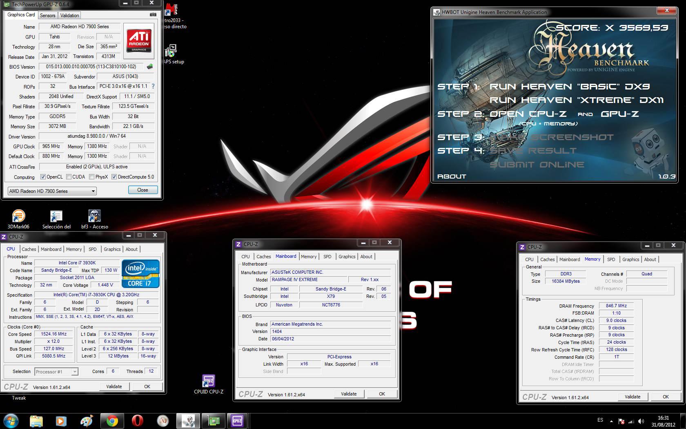
Task: Switch to the Sensors tab in GPU-Z
Action: 47,16
